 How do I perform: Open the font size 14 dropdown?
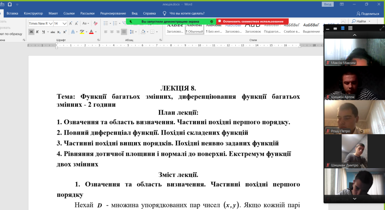(x=64, y=24)
